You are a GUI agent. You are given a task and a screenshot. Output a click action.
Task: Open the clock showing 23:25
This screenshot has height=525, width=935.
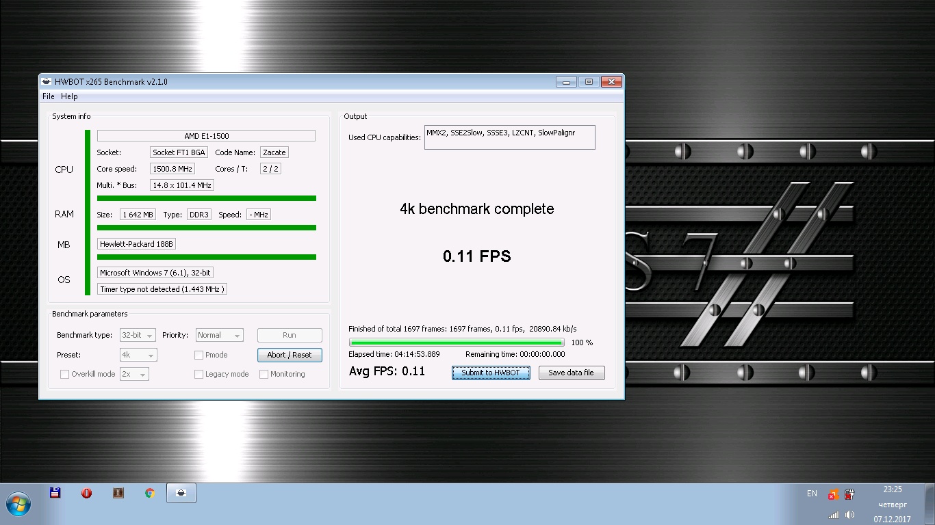point(893,489)
